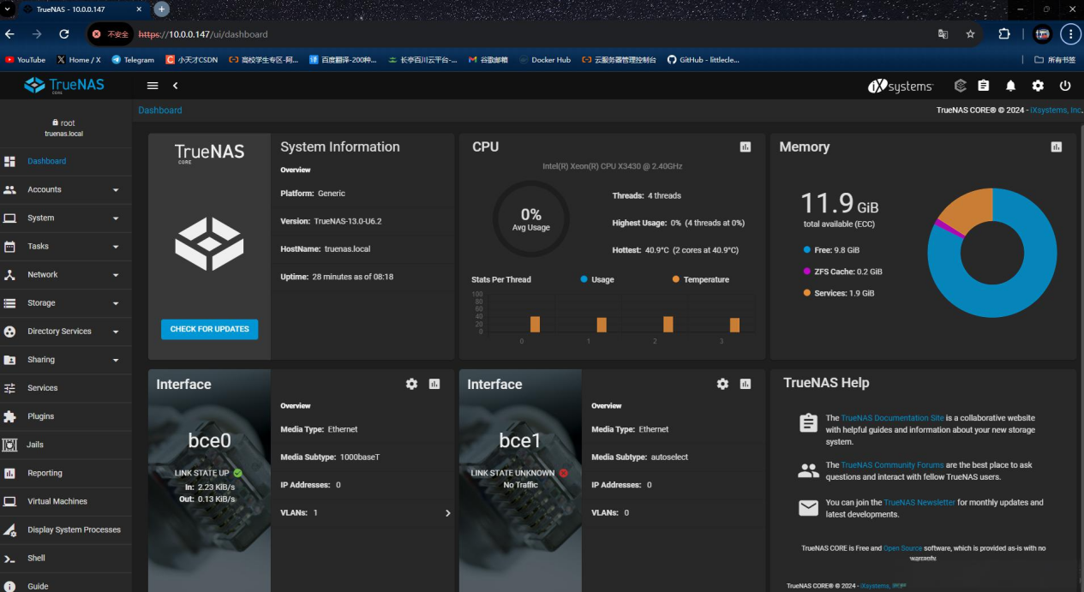This screenshot has width=1084, height=592.
Task: Open bce1 interface settings gear
Action: (x=722, y=384)
